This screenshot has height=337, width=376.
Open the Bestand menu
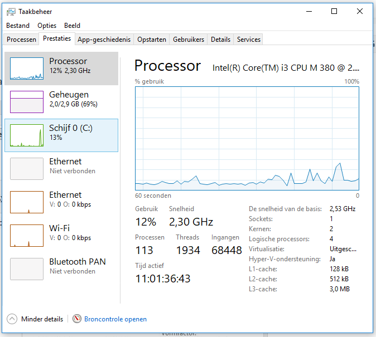[x=17, y=26]
